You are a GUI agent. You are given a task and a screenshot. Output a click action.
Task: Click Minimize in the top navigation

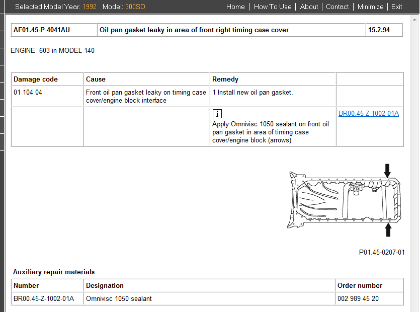(370, 7)
